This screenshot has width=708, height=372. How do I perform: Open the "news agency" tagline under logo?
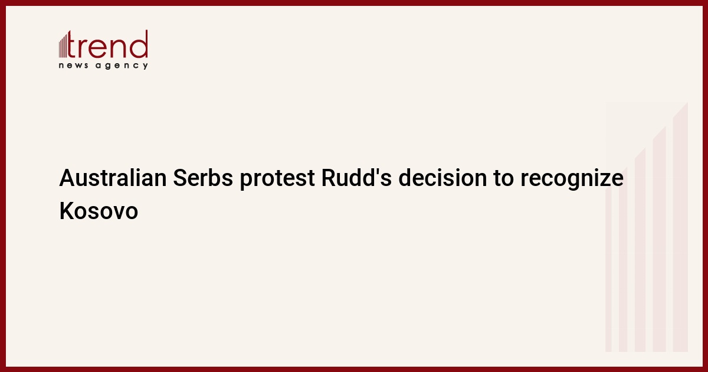(103, 66)
